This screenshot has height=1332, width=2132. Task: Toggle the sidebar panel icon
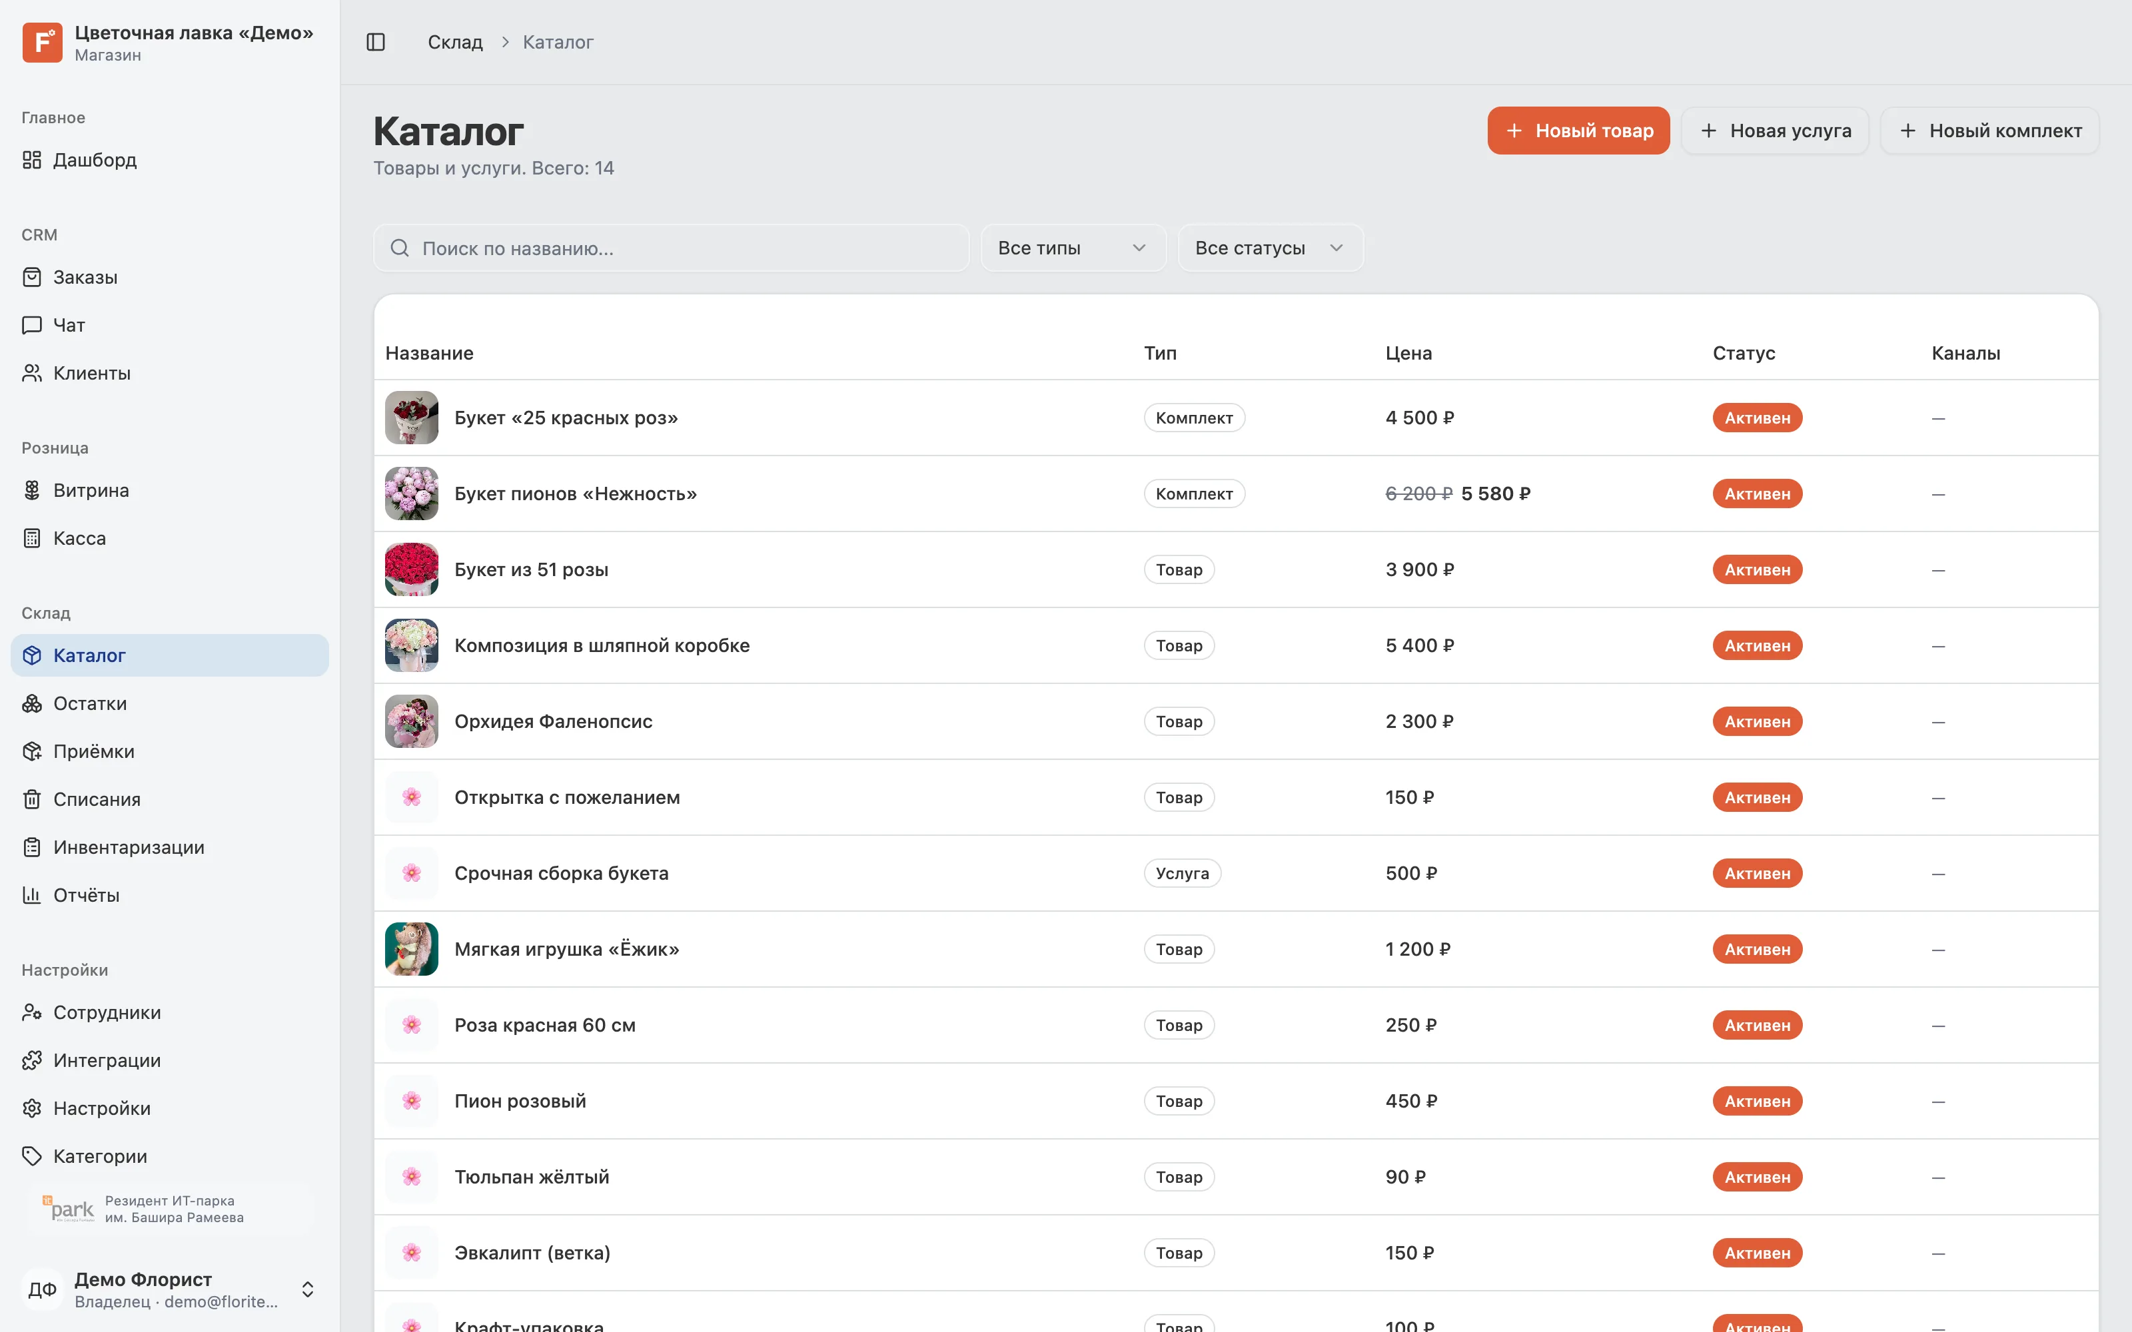tap(375, 42)
